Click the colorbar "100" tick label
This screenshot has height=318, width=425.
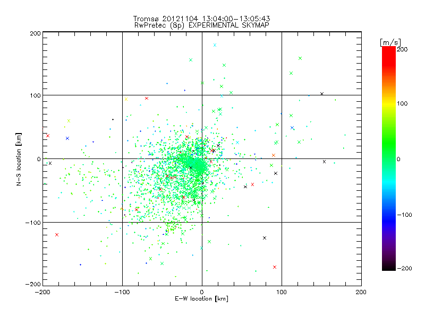click(402, 103)
